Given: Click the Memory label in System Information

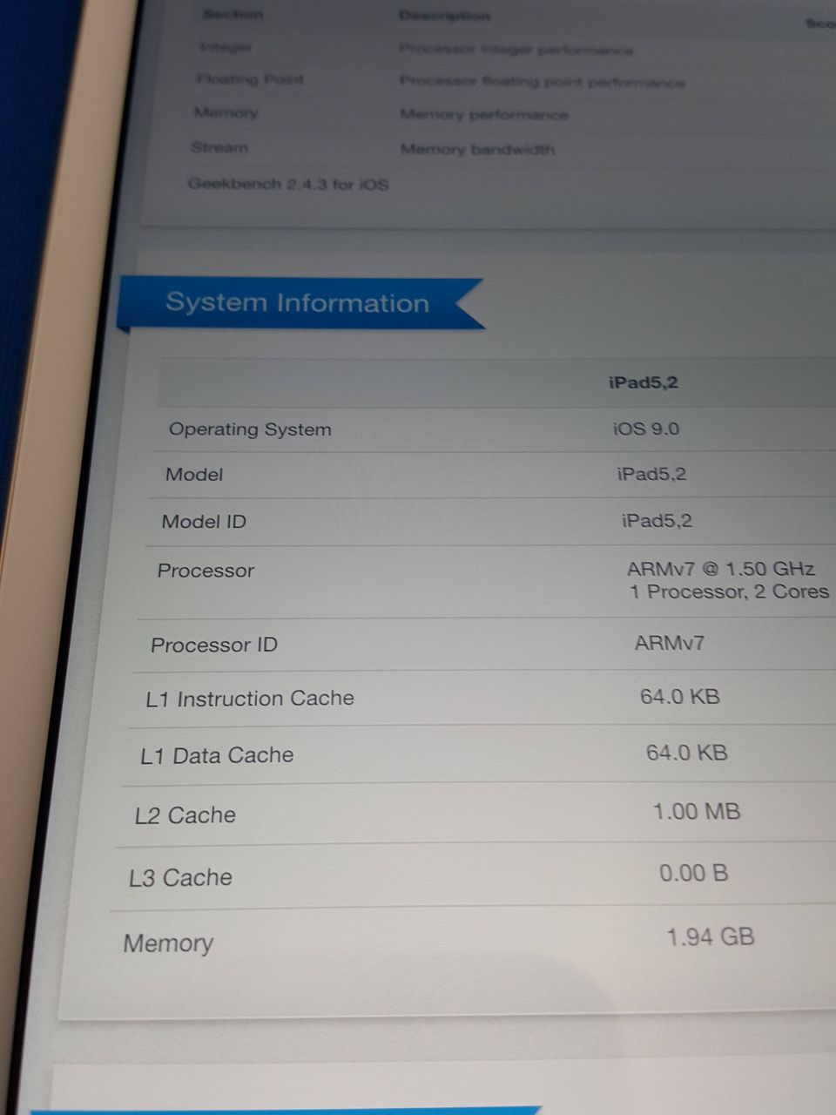Looking at the screenshot, I should (x=168, y=943).
